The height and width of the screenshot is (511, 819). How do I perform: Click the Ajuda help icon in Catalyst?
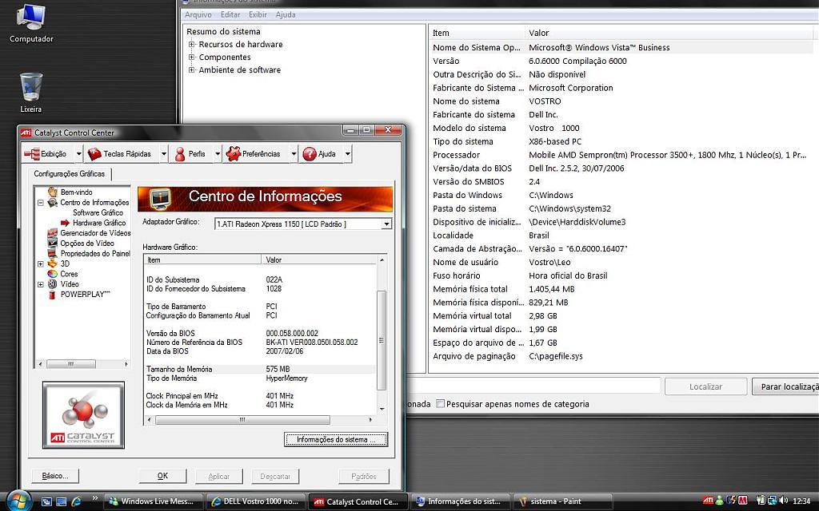point(310,154)
